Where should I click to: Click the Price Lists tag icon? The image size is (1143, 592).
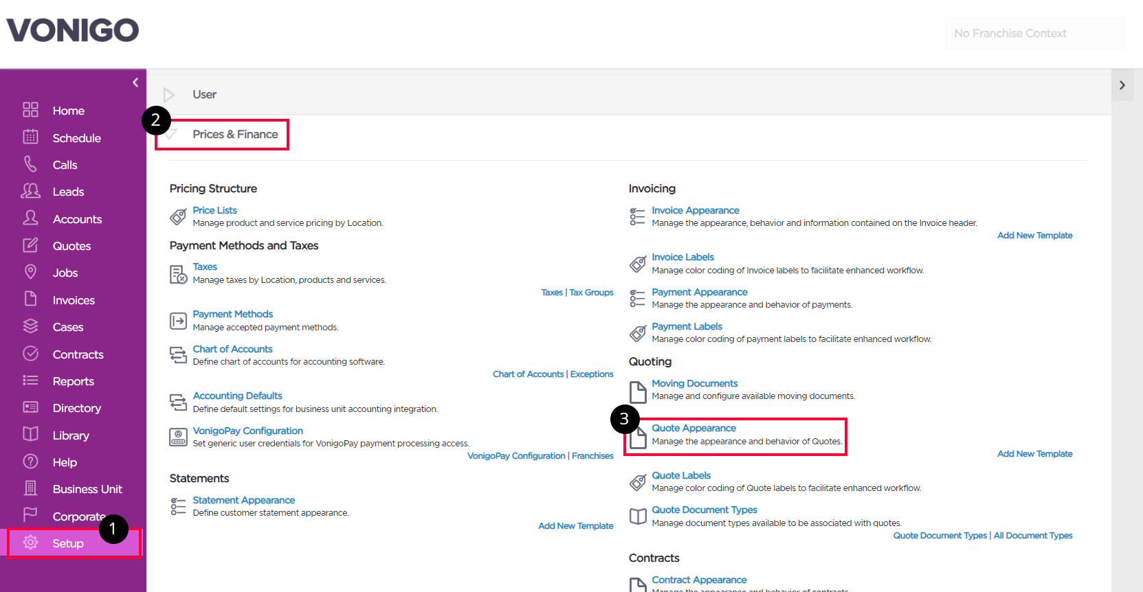(178, 217)
